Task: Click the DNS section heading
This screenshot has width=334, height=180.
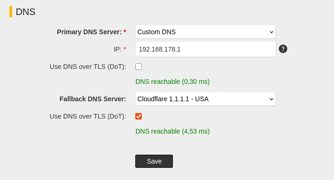Action: coord(25,12)
